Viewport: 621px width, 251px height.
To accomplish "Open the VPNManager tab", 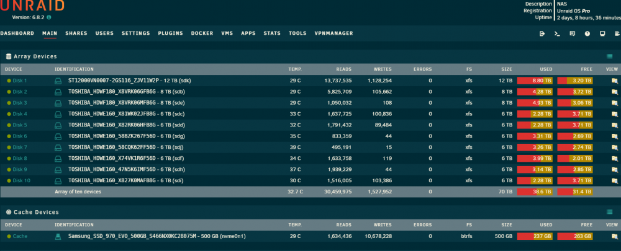I will click(x=334, y=33).
